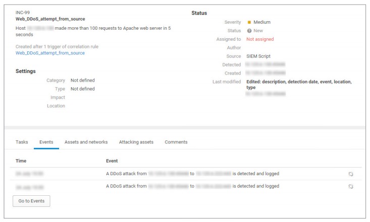Click the Event column header

[x=112, y=161]
